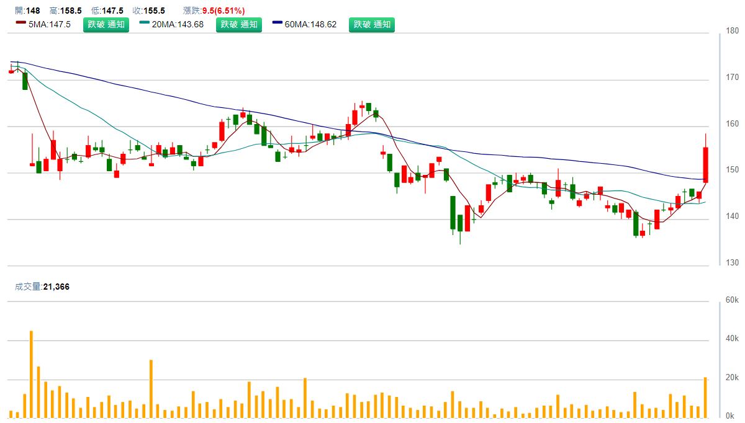Click the teal 20MA legend swatch
This screenshot has height=423, width=745.
145,24
